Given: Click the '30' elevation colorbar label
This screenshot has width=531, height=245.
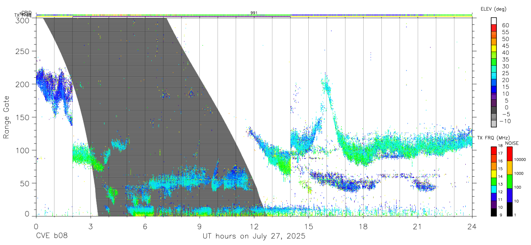Looking at the screenshot, I should (505, 66).
